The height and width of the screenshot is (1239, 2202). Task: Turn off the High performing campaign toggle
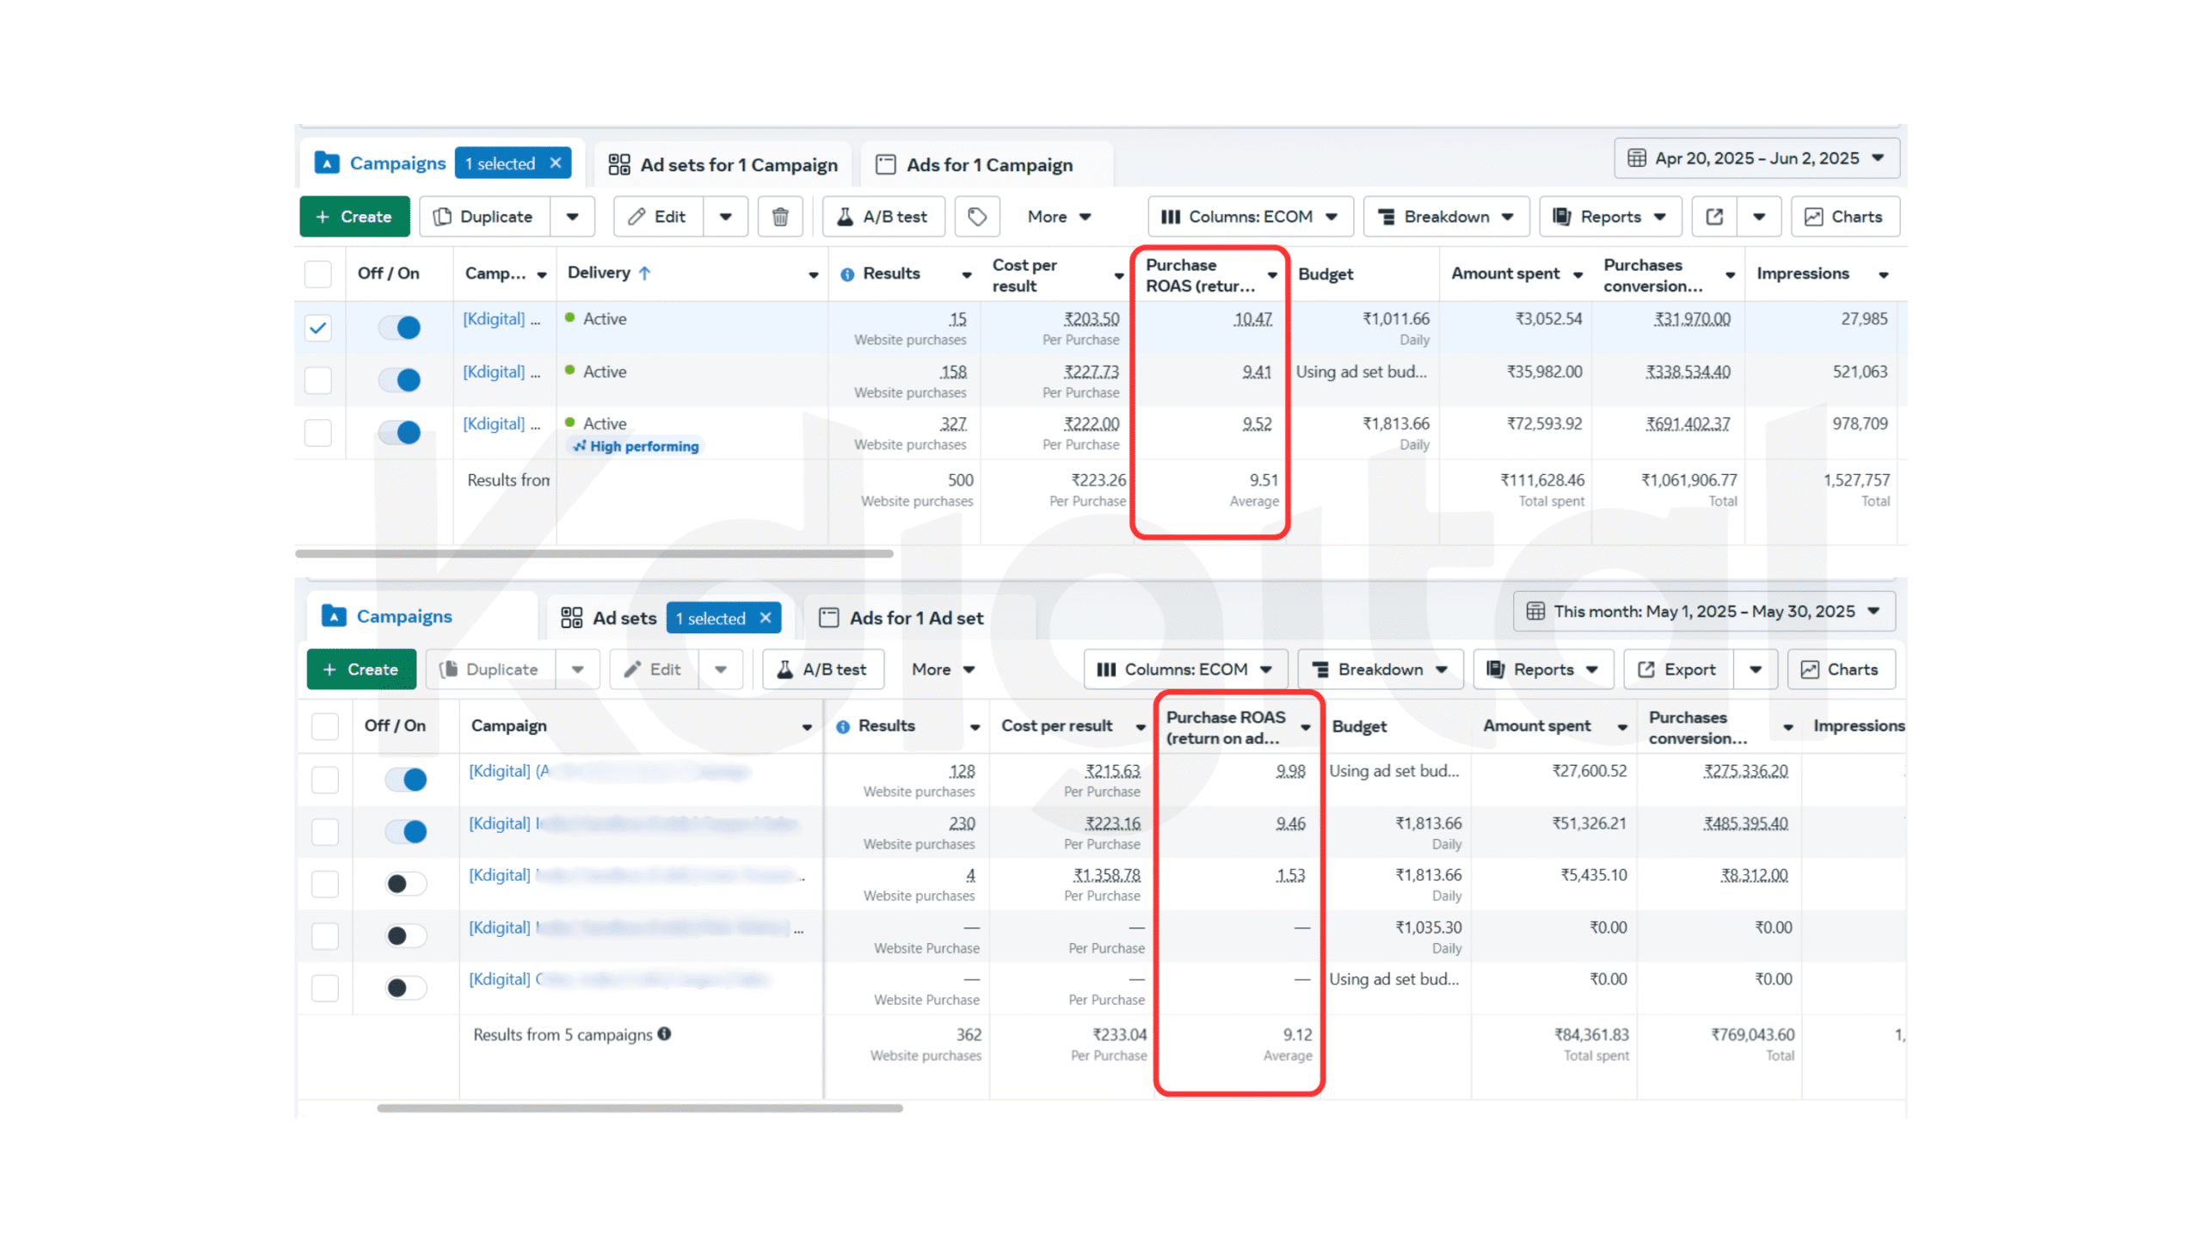400,432
